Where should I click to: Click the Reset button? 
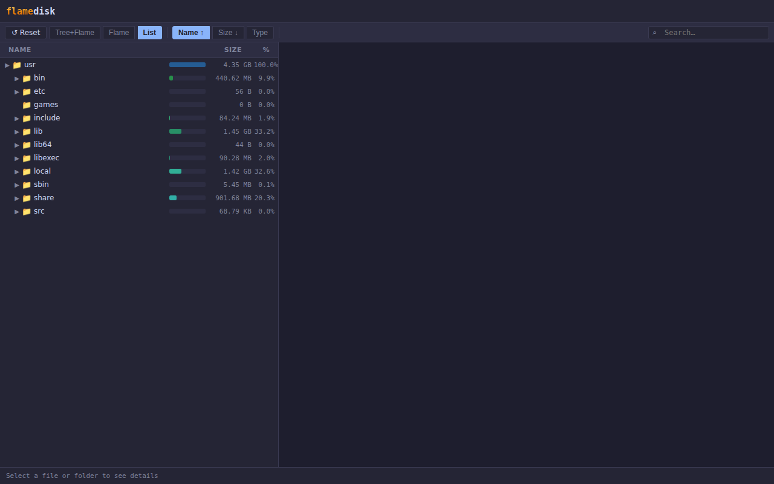coord(25,33)
